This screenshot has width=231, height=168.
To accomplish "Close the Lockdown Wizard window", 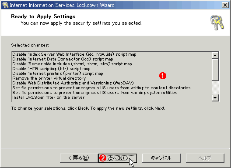I will 225,5.
